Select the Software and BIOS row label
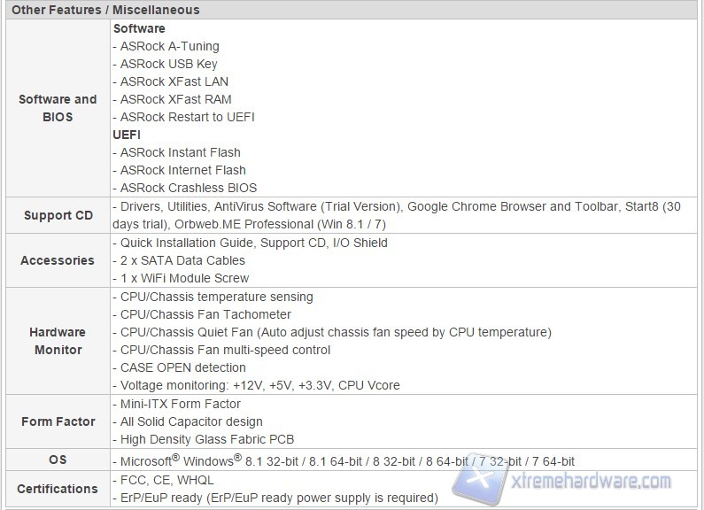Screen dimensions: 704x510 tap(58, 108)
